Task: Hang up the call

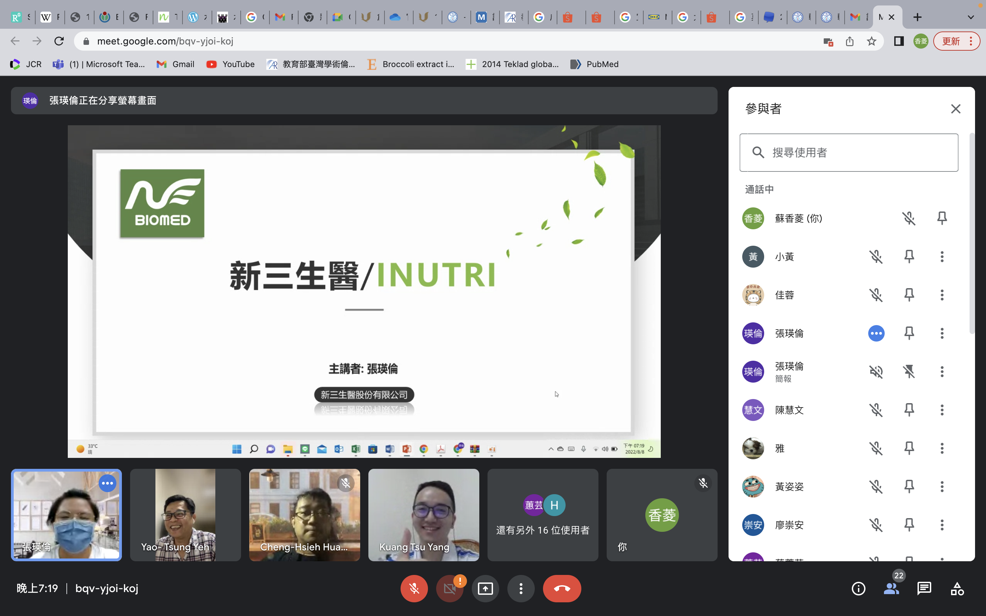Action: point(562,588)
